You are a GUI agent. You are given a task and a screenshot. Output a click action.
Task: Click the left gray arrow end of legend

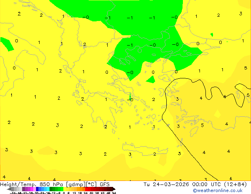tap(9, 189)
